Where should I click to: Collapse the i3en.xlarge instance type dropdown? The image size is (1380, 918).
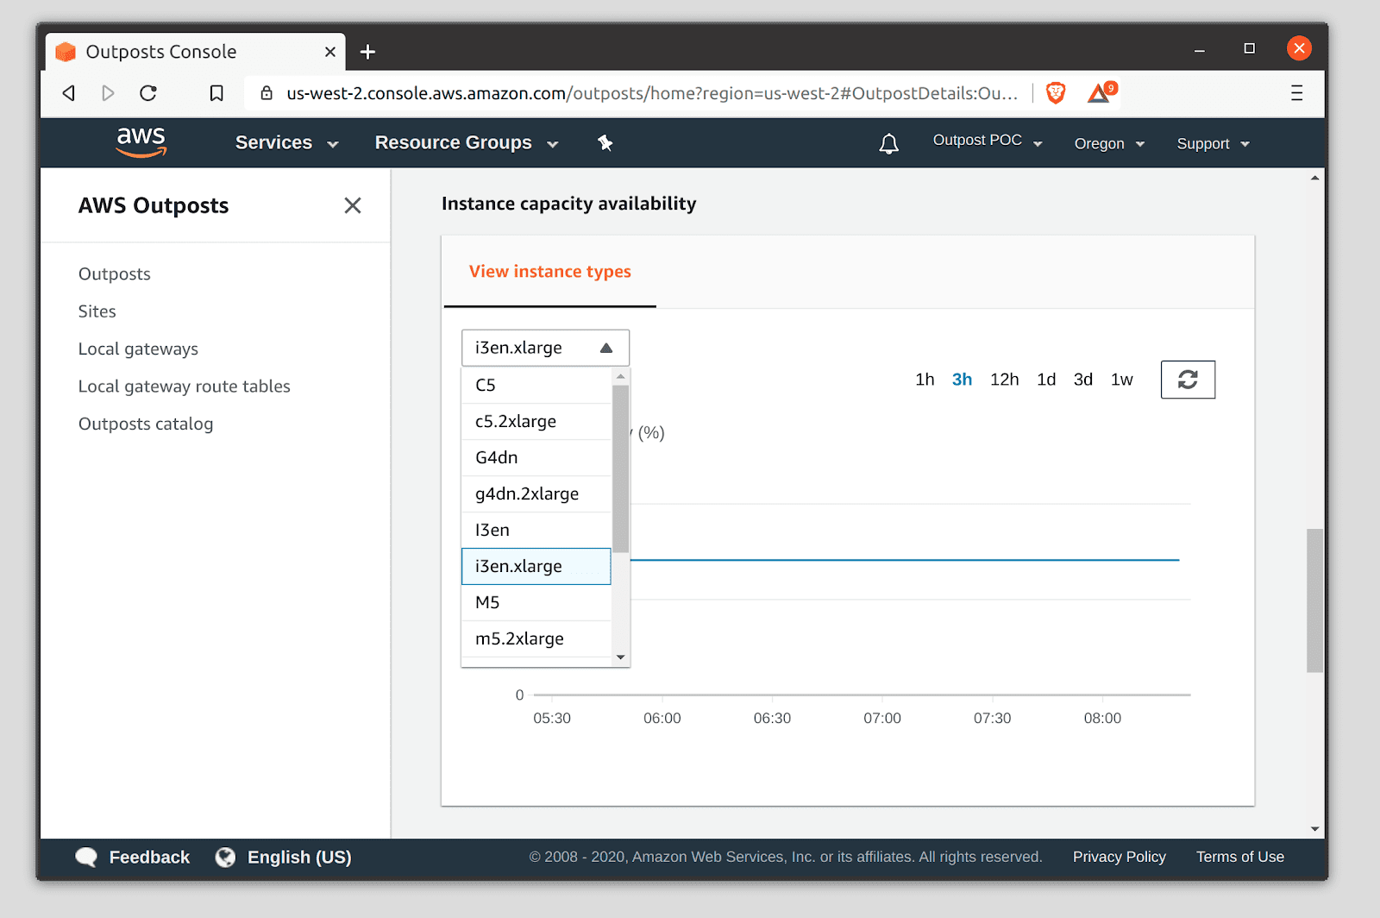point(545,348)
